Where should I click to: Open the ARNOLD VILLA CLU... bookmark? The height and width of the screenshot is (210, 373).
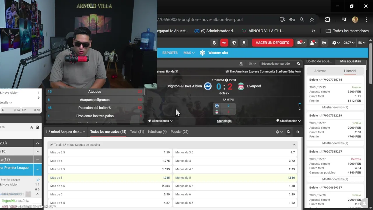263,31
